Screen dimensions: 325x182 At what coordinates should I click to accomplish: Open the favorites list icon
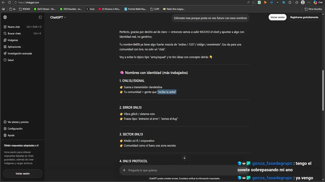tap(297, 2)
